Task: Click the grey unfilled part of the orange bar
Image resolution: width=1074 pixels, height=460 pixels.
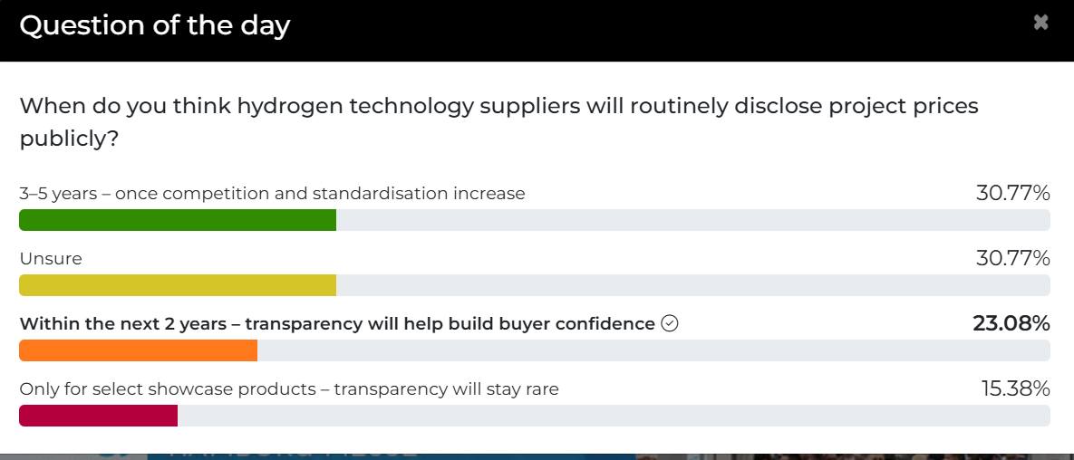Action: tap(653, 350)
